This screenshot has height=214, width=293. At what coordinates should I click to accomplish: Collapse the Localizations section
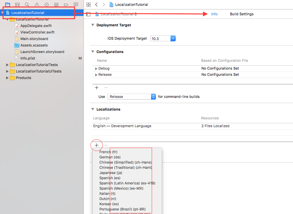pyautogui.click(x=93, y=109)
